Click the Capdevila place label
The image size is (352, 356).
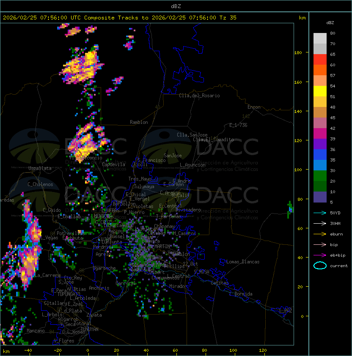pyautogui.click(x=113, y=164)
